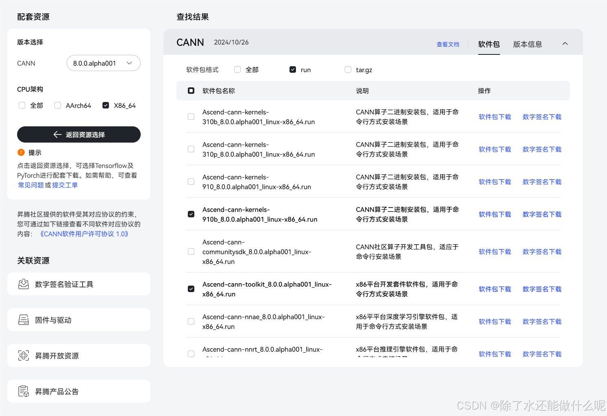Enable the tar.gz format checkbox
The width and height of the screenshot is (607, 416).
point(348,69)
